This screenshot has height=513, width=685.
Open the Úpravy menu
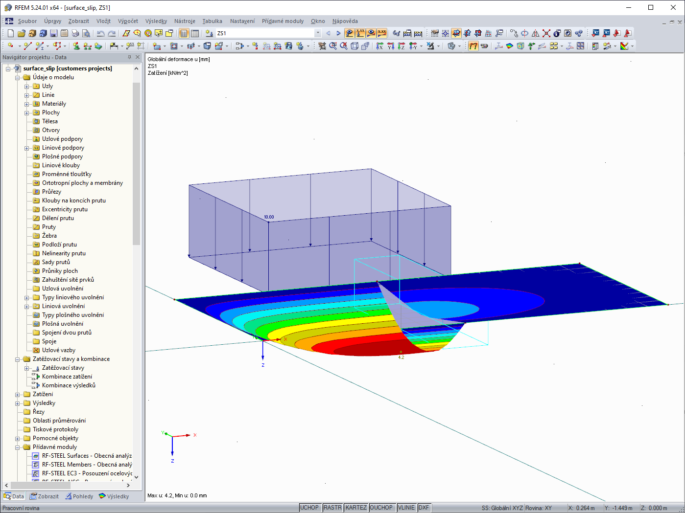52,21
